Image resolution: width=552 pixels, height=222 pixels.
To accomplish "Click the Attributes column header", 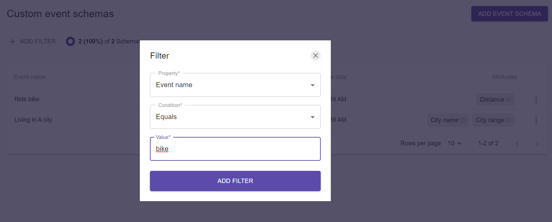I will 504,77.
